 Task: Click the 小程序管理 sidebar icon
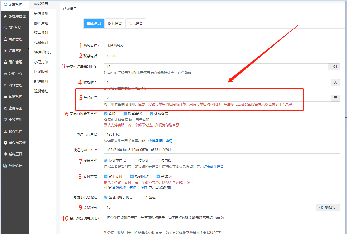5,16
